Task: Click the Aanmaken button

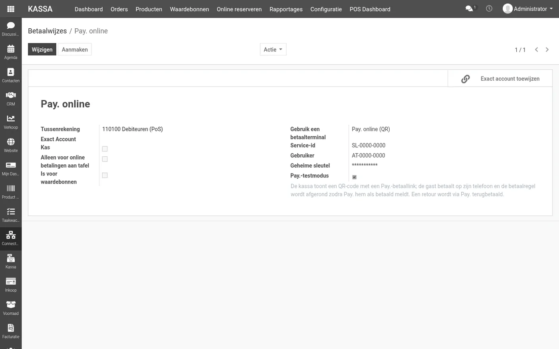Action: coord(75,49)
